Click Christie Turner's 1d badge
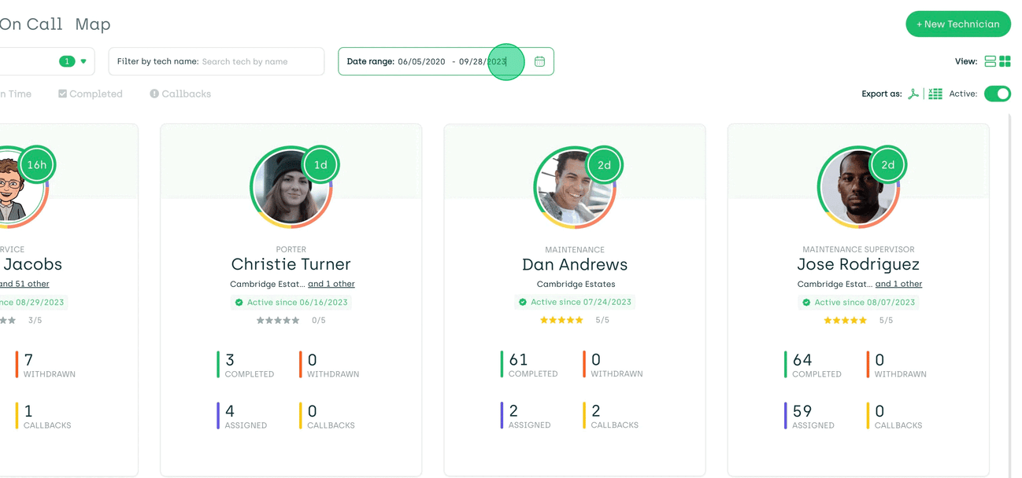This screenshot has height=478, width=1022. tap(320, 165)
